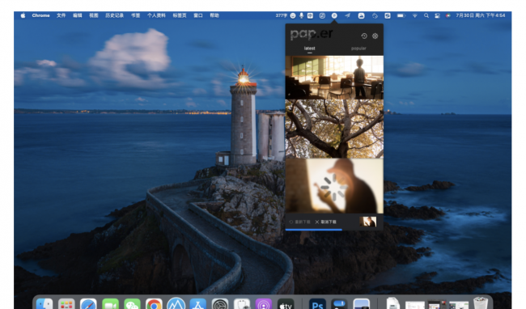Open the Apple menu

tap(23, 15)
